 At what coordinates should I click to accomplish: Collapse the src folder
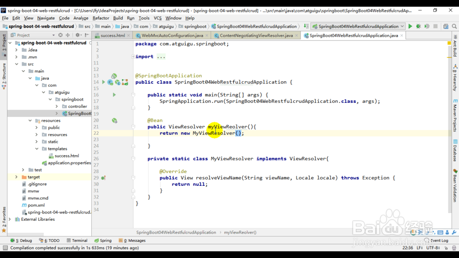pyautogui.click(x=17, y=64)
